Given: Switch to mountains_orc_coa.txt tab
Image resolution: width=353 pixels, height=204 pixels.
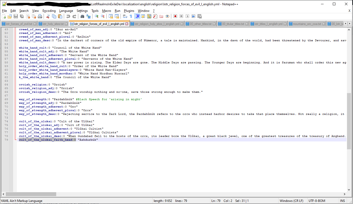Looking at the screenshot, I should click(307, 24).
